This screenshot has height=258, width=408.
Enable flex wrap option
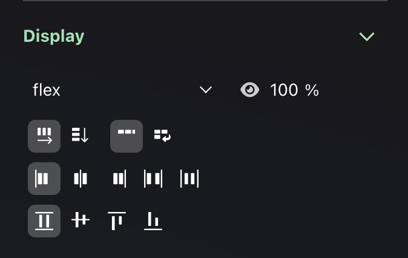[x=162, y=136]
